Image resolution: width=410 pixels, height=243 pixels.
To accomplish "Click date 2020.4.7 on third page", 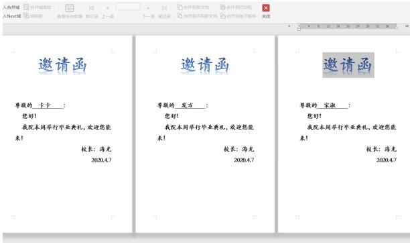I will point(387,160).
